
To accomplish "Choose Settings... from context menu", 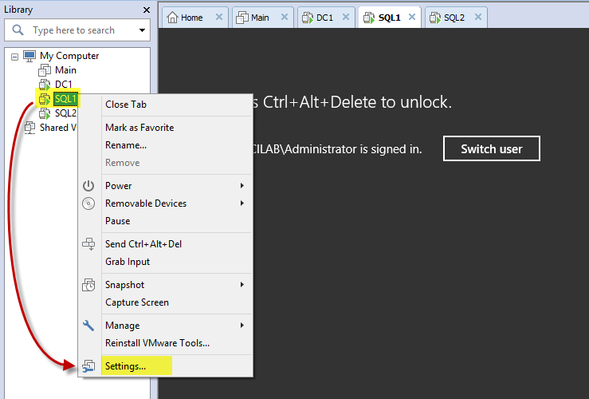I will coord(165,366).
